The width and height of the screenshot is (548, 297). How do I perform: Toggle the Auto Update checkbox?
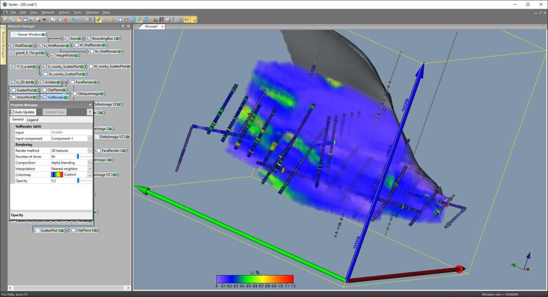[12, 112]
